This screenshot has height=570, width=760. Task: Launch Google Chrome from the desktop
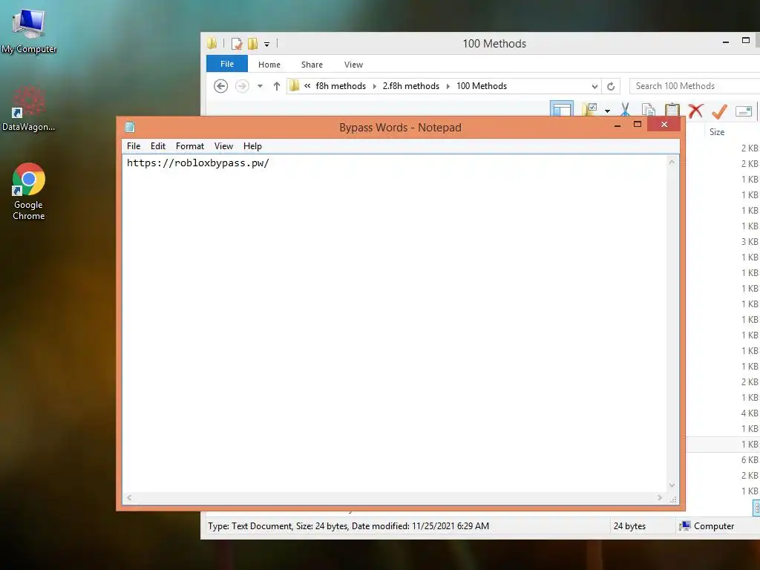[x=29, y=191]
